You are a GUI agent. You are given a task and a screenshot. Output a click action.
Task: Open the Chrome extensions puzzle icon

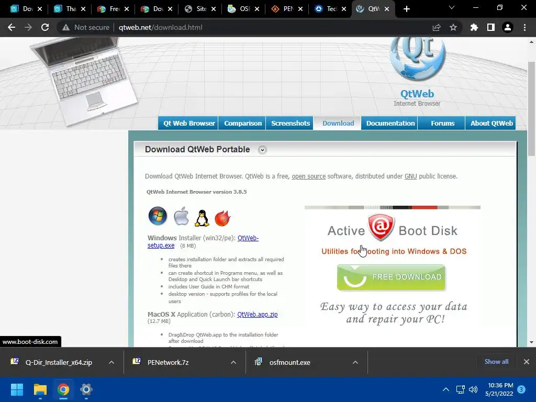(474, 27)
